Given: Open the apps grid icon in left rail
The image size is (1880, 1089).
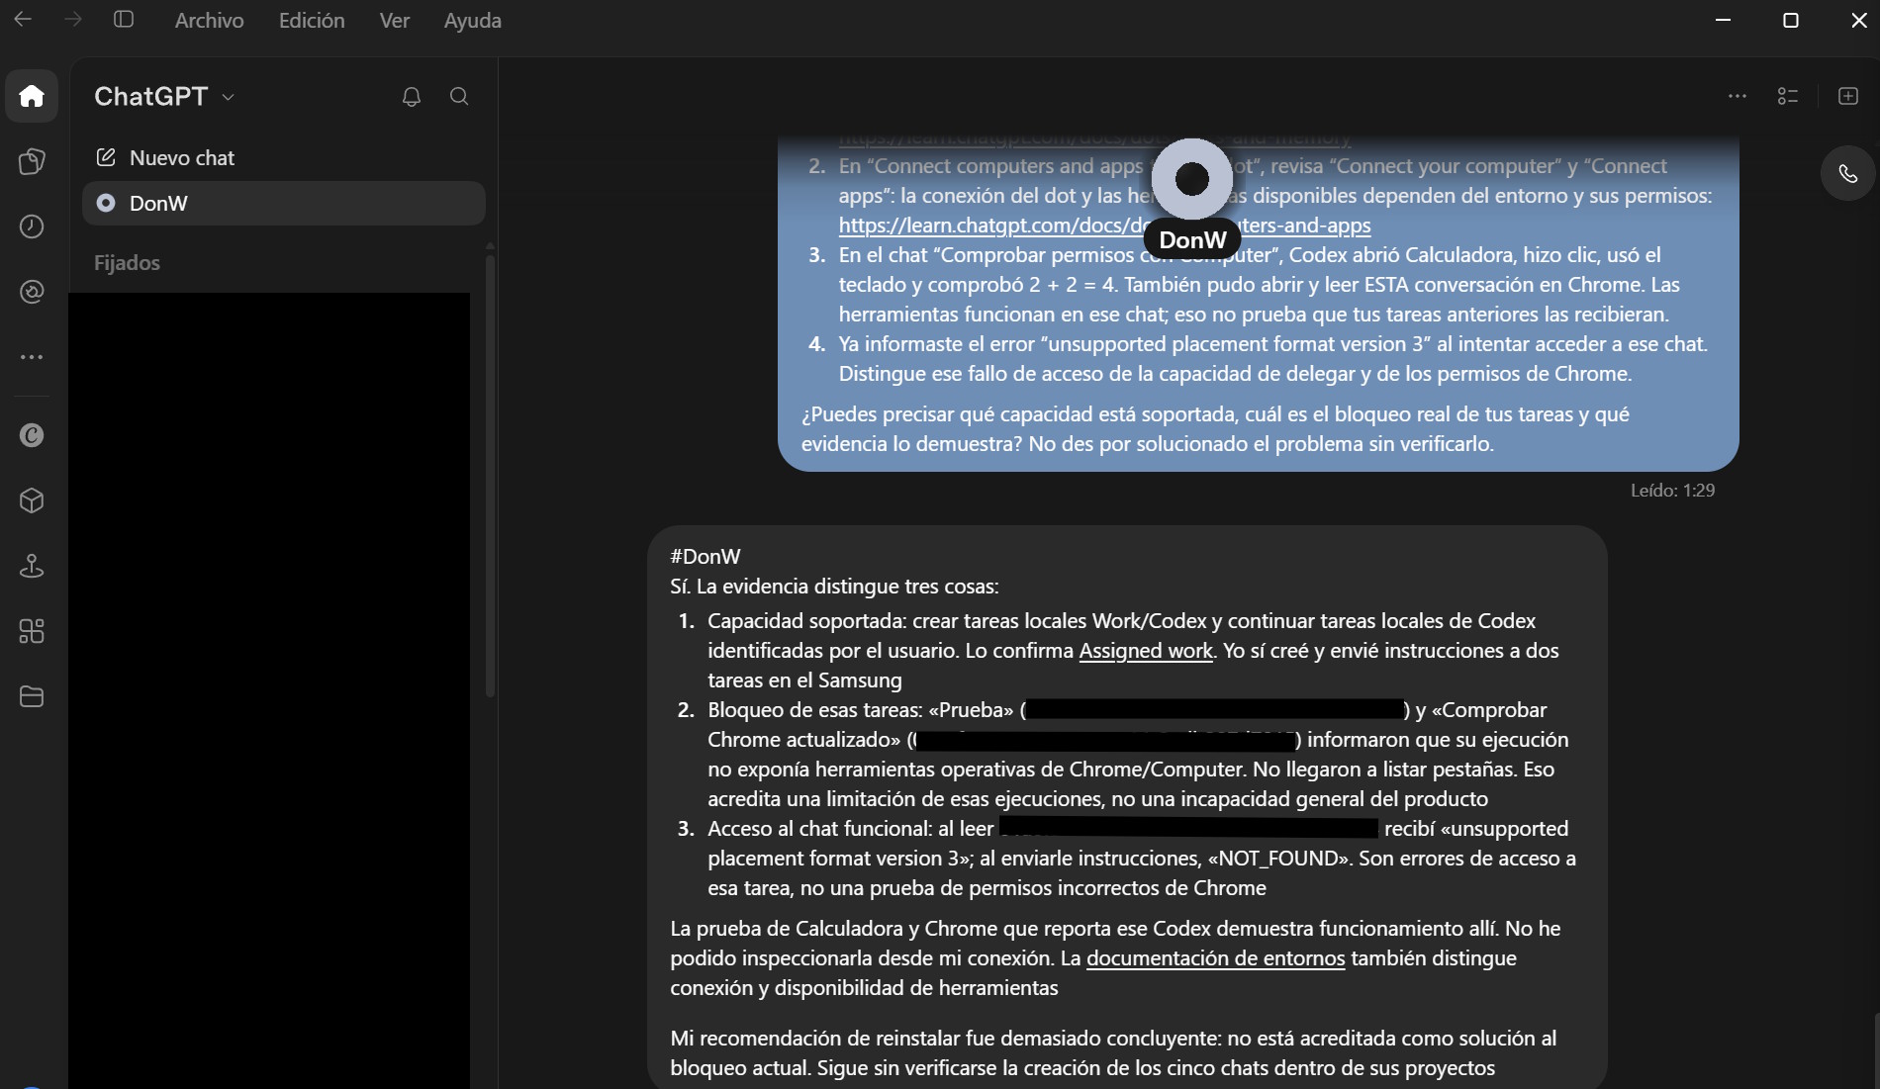Looking at the screenshot, I should point(32,631).
